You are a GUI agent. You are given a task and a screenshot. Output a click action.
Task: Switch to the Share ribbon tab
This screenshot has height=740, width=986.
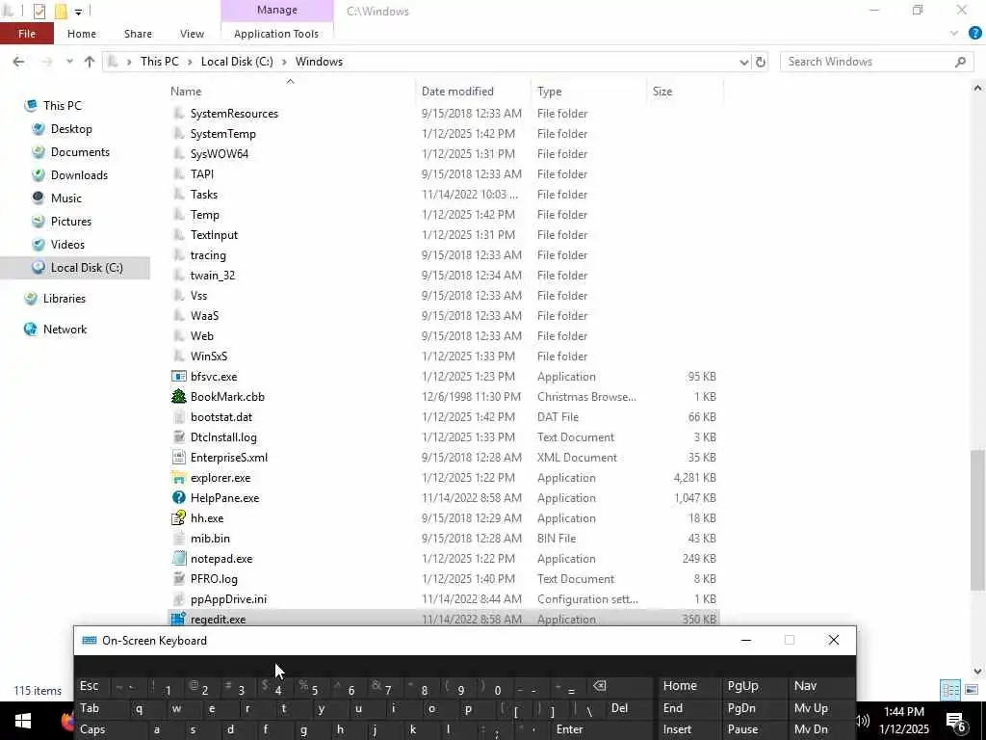138,34
